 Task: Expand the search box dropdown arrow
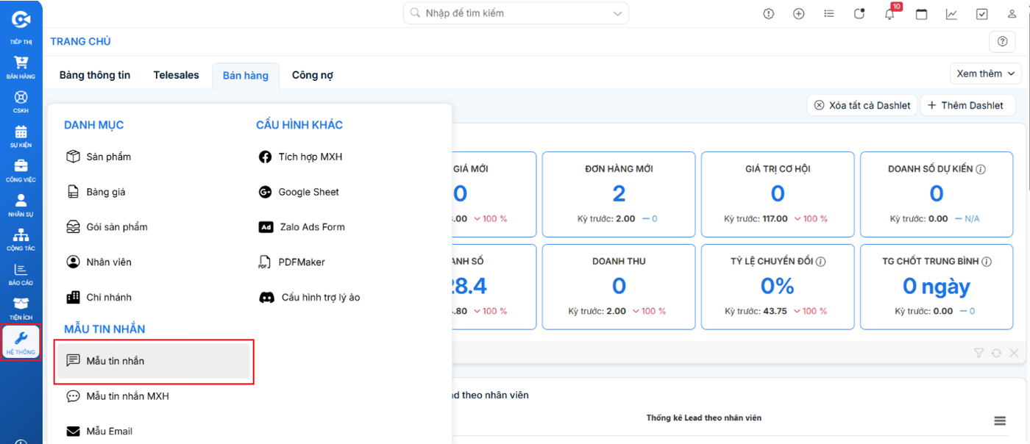pos(617,13)
